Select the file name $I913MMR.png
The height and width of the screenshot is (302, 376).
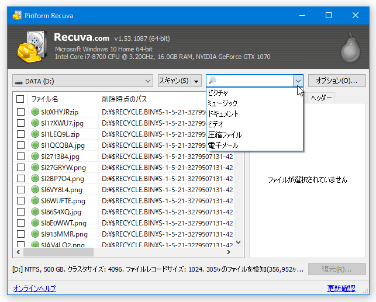tap(64, 234)
